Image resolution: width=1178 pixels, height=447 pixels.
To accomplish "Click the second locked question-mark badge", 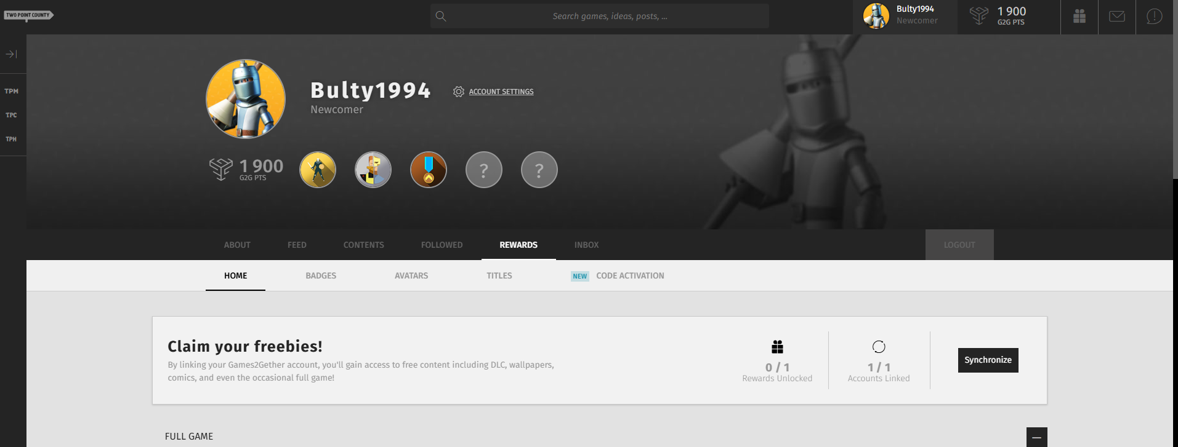I will pyautogui.click(x=539, y=170).
